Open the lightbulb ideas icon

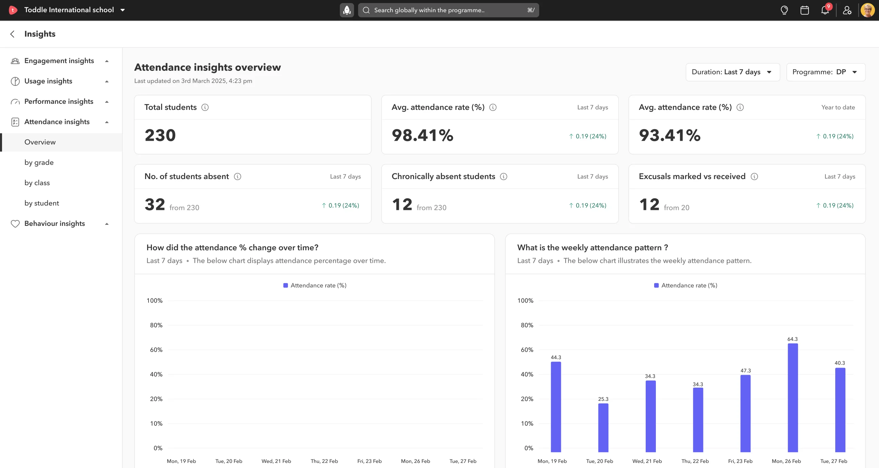pos(784,10)
